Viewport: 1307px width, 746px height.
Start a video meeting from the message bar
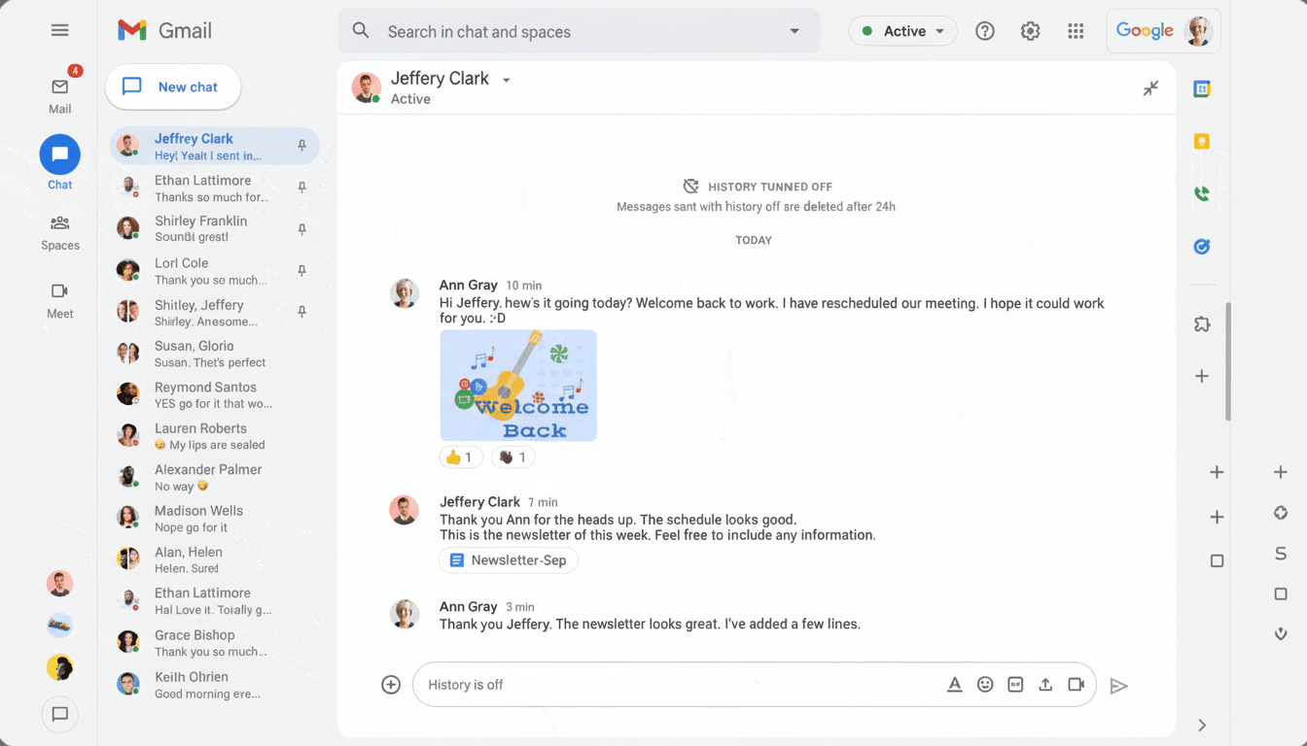pos(1077,684)
